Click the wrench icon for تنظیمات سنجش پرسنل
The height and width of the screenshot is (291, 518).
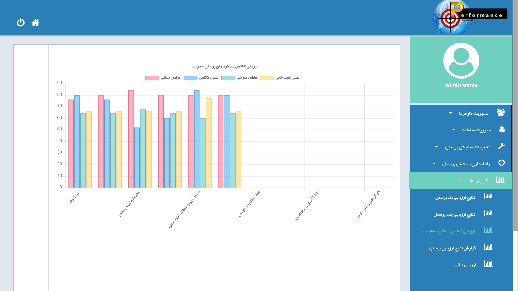pos(501,146)
